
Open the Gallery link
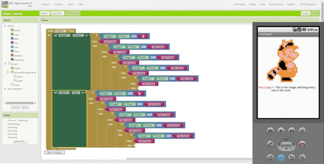pos(252,4)
